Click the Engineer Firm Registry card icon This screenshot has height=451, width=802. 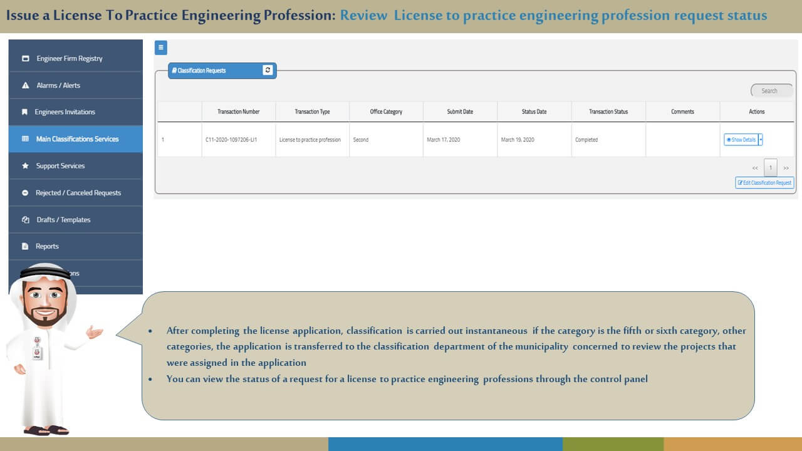26,59
